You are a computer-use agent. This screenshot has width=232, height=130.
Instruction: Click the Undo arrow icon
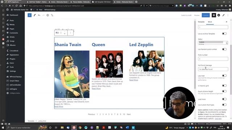point(39,15)
